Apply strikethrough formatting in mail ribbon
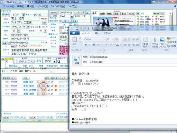 (98, 45)
